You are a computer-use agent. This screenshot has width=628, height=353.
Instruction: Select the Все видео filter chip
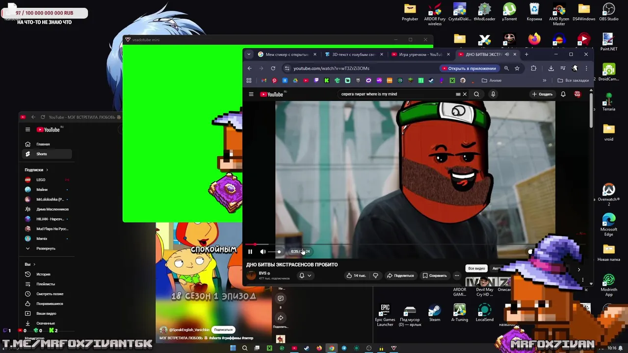click(476, 268)
